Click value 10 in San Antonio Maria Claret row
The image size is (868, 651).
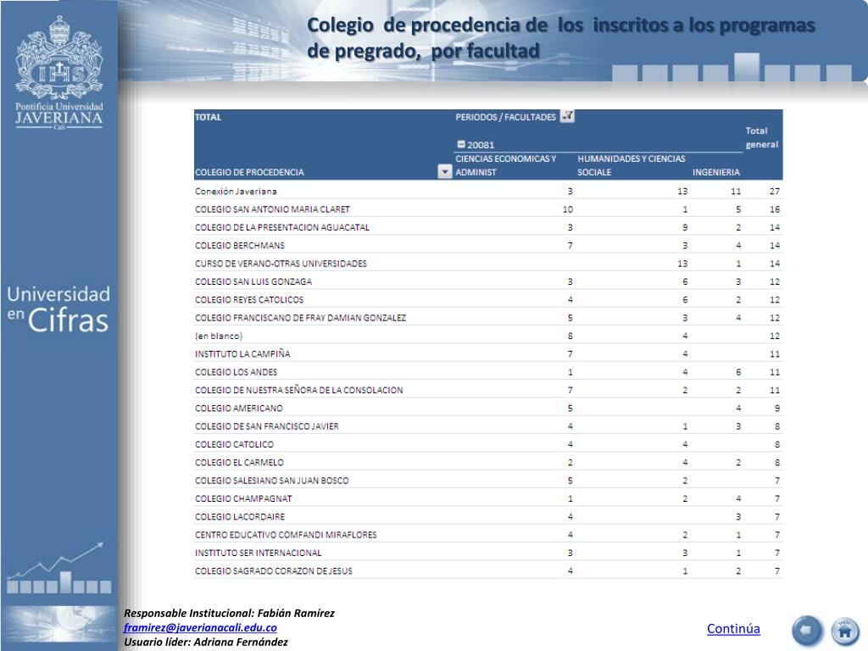(567, 209)
